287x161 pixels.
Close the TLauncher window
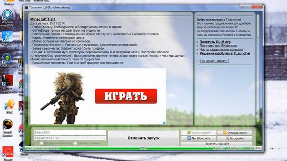pos(257,6)
